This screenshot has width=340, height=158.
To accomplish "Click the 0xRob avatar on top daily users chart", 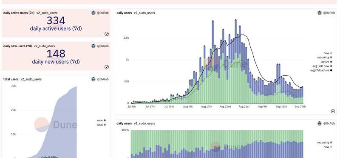I will [x=320, y=13].
